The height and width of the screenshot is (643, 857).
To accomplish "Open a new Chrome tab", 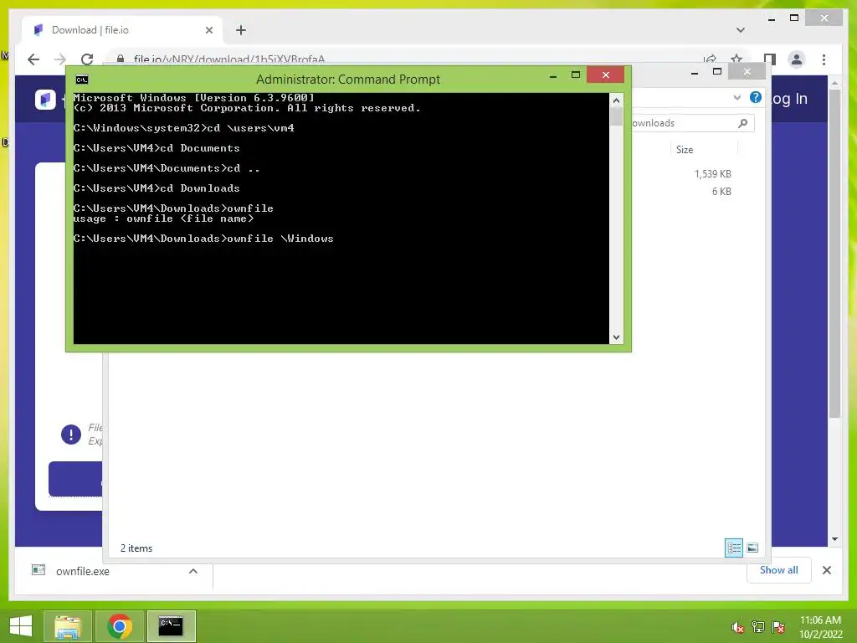I will (241, 30).
